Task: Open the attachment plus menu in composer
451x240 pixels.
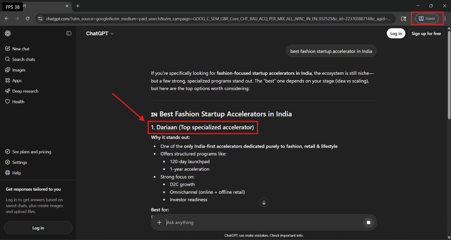Action: pyautogui.click(x=159, y=223)
